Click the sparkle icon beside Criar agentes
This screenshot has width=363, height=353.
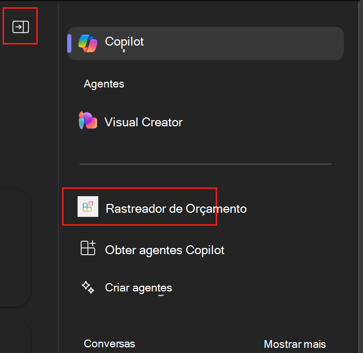(x=88, y=287)
